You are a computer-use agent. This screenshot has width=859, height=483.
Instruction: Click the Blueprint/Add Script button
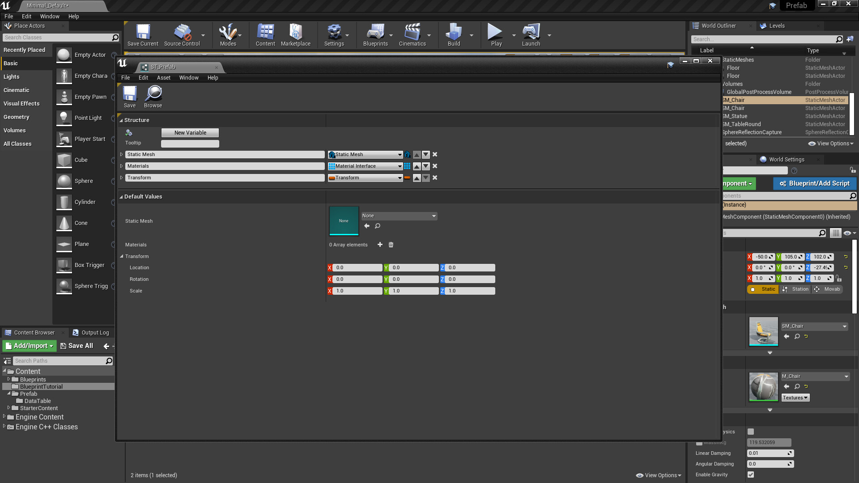tap(814, 183)
